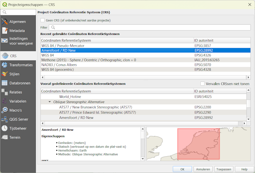The width and height of the screenshot is (255, 173).
Task: Sort predefined list by Coördinaten ReferentieSysteem header
Action: pyautogui.click(x=117, y=91)
